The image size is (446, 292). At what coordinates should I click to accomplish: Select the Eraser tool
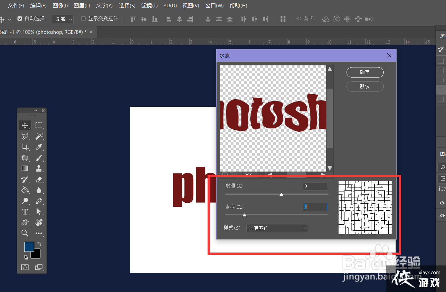(x=39, y=180)
